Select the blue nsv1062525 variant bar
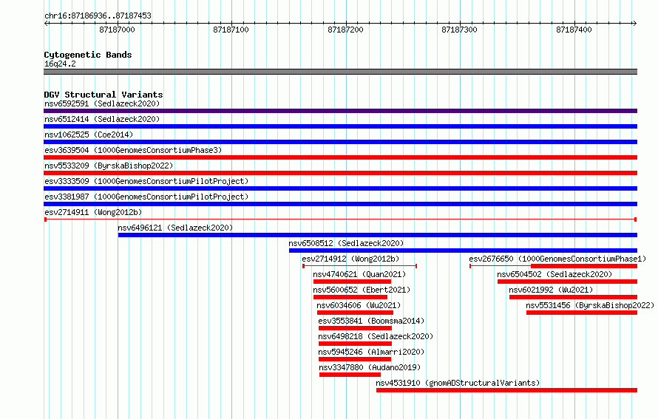 (340, 142)
